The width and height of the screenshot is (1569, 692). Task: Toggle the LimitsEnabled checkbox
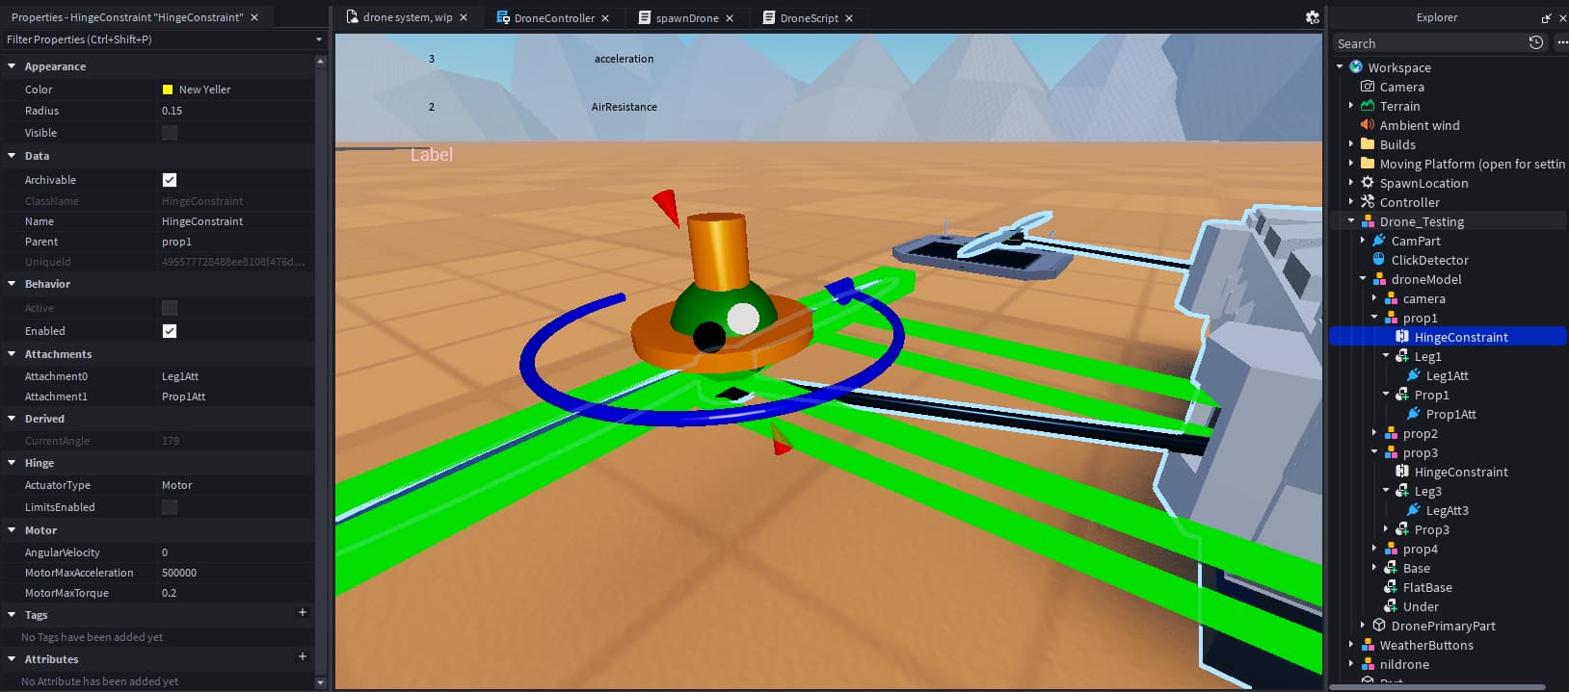pyautogui.click(x=170, y=507)
